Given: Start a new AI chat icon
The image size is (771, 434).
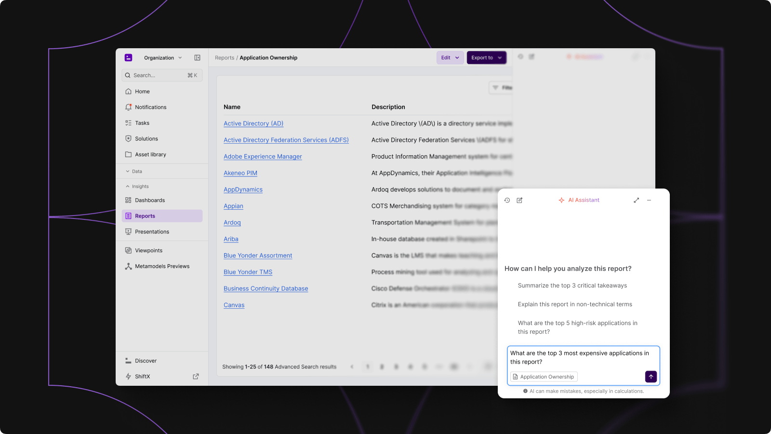Looking at the screenshot, I should [x=519, y=200].
